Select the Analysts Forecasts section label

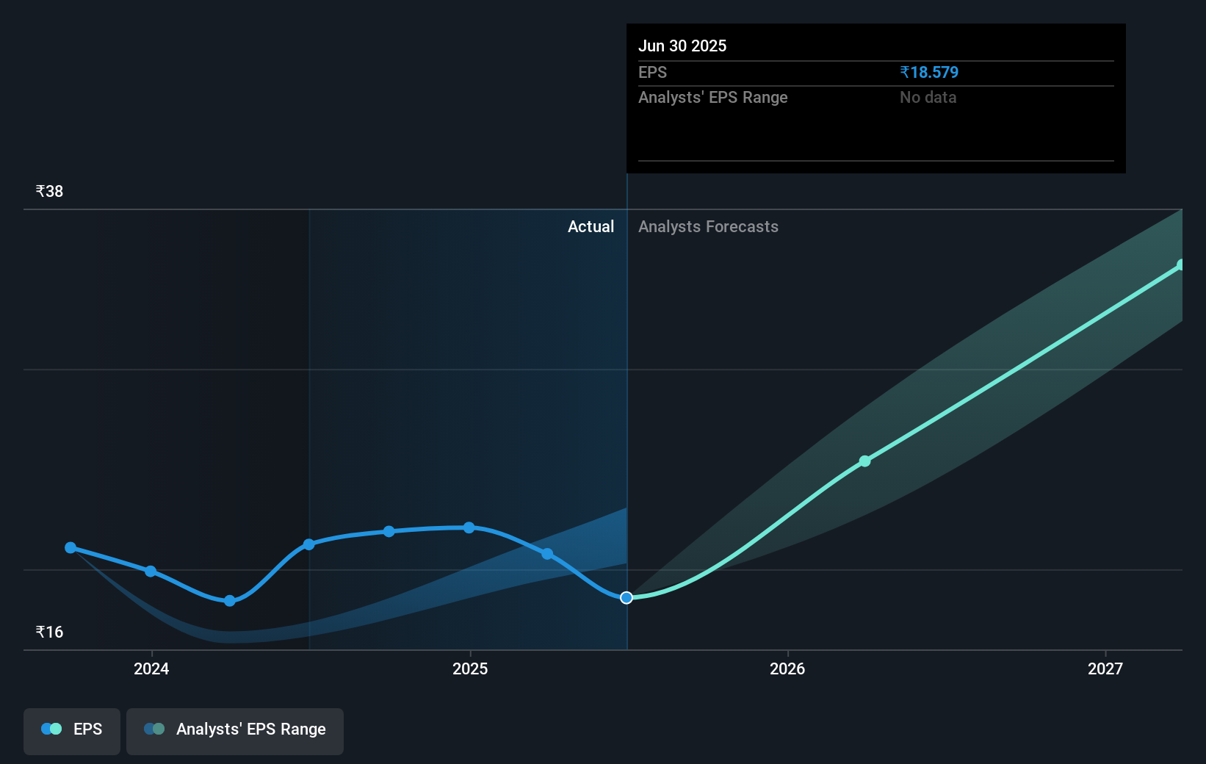708,226
